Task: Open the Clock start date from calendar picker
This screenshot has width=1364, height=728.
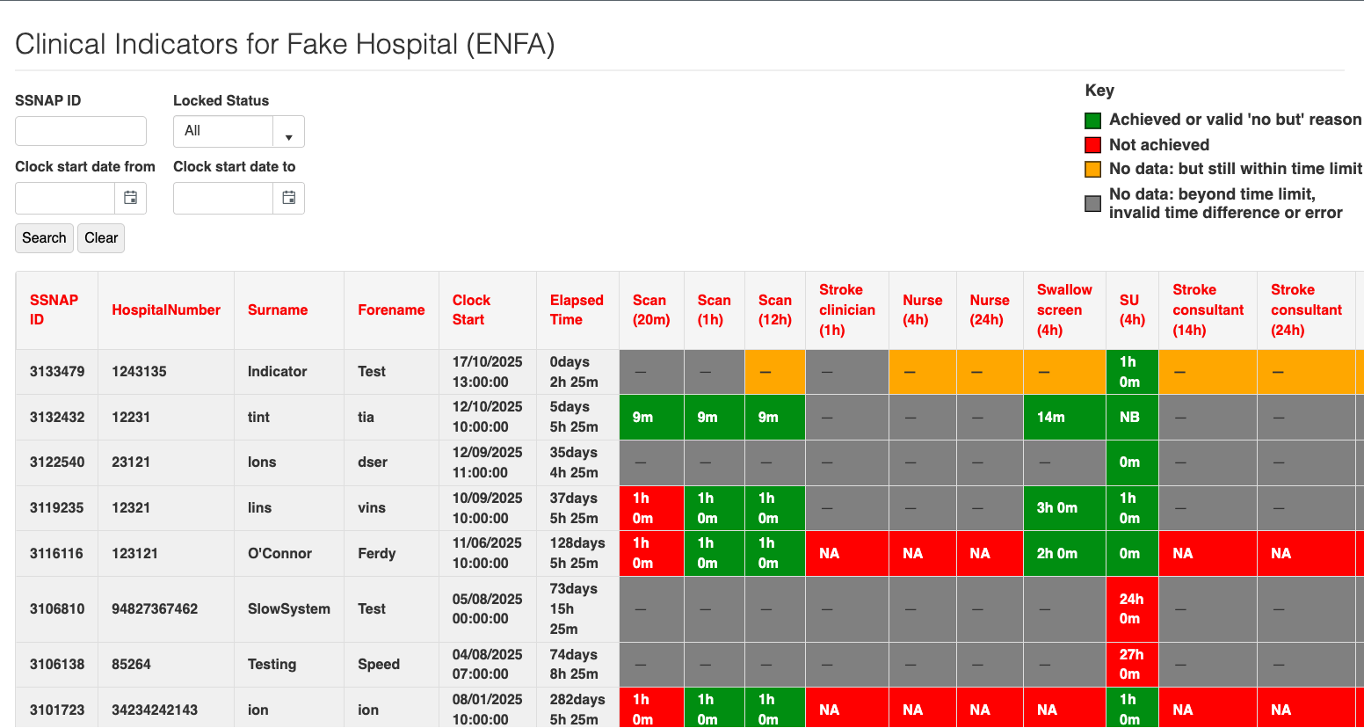Action: coord(130,198)
